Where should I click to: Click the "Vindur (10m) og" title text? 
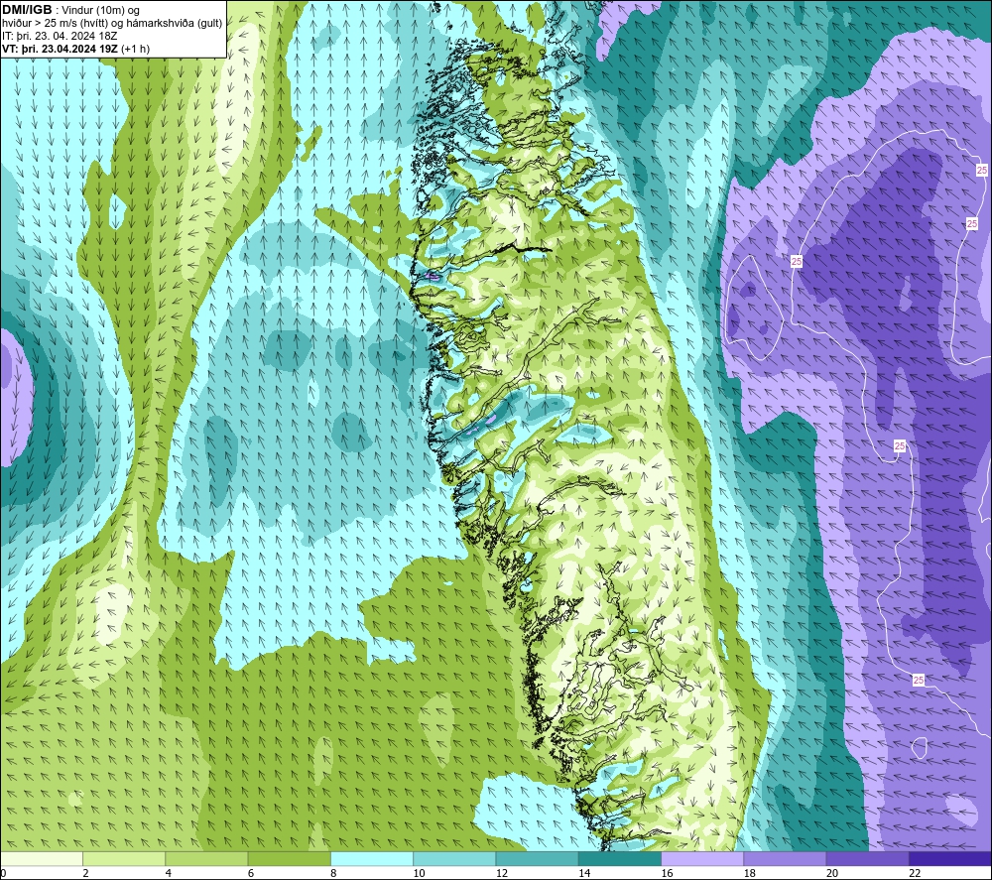100,11
